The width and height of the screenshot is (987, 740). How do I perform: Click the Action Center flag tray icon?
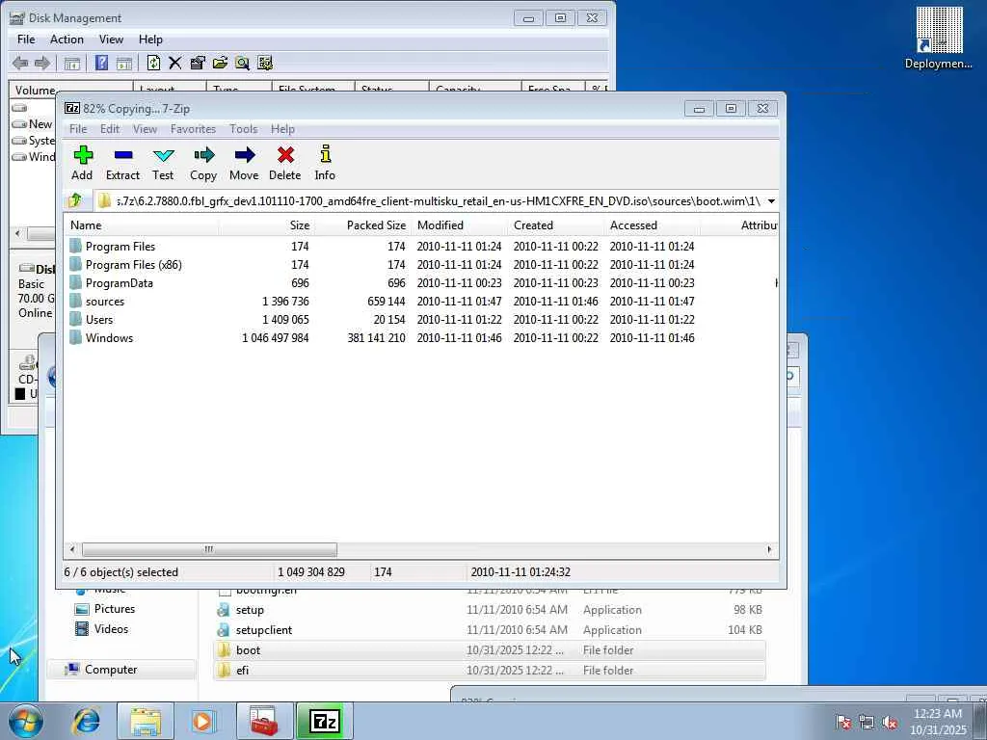click(x=843, y=723)
